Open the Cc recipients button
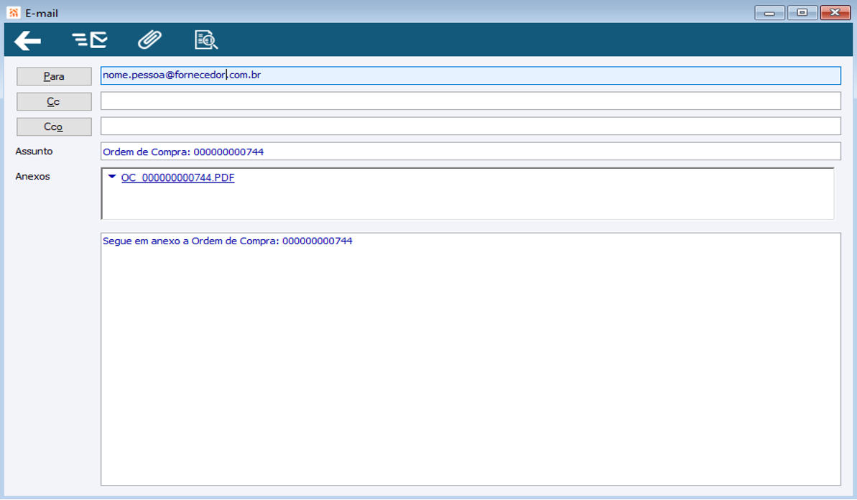This screenshot has height=500, width=857. tap(54, 101)
